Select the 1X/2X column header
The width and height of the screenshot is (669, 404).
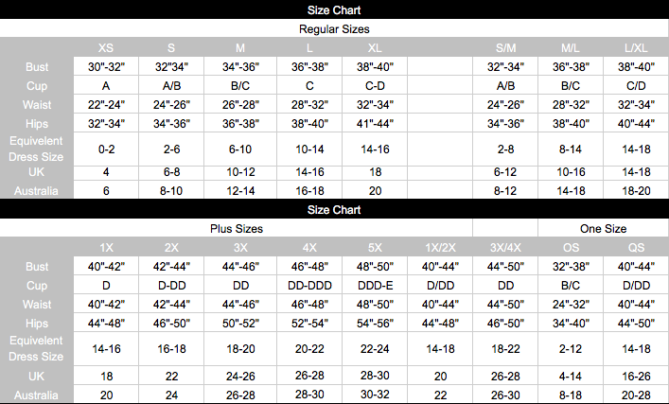coord(440,248)
